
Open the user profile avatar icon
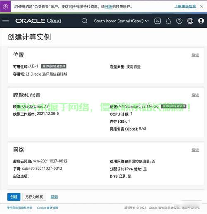point(201,21)
